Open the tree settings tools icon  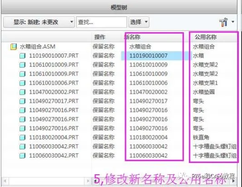[x=223, y=22]
